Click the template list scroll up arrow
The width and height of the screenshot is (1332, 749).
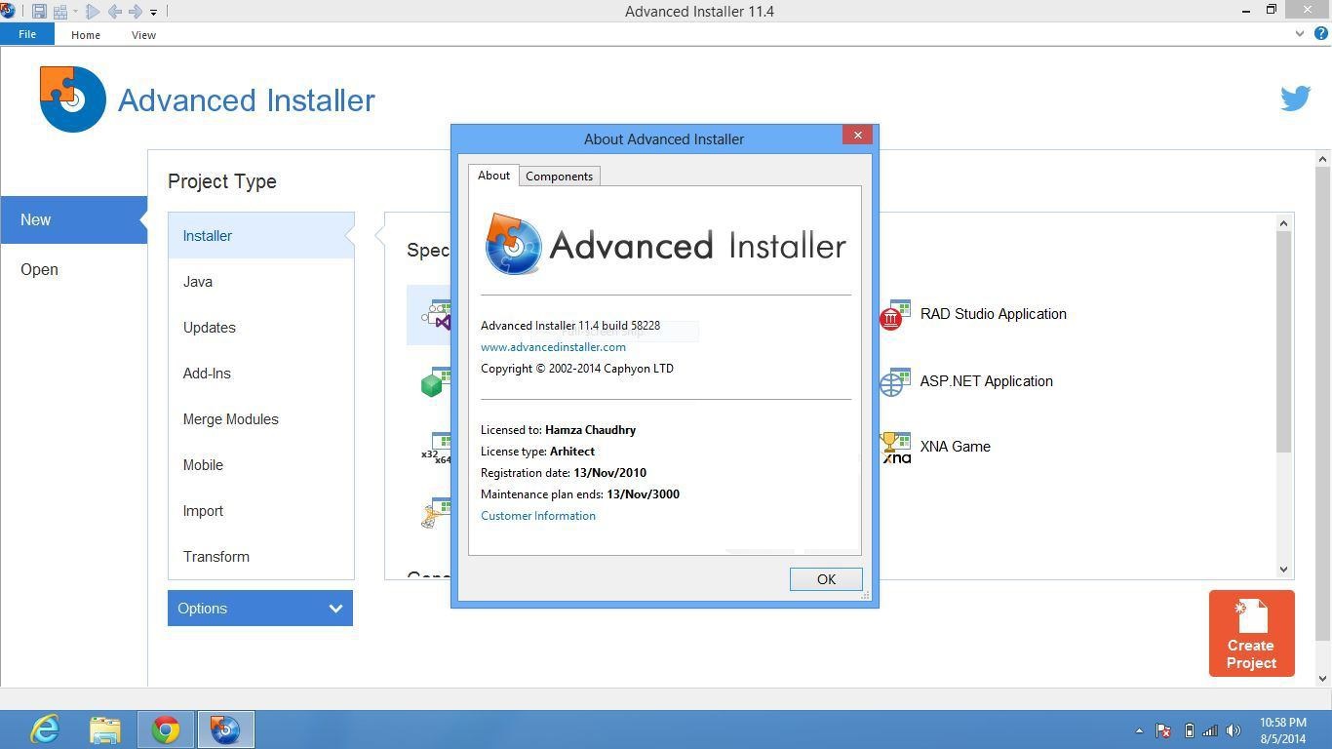(1283, 223)
